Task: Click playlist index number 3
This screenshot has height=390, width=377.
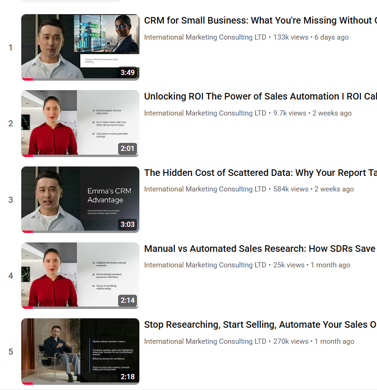Action: (x=10, y=200)
